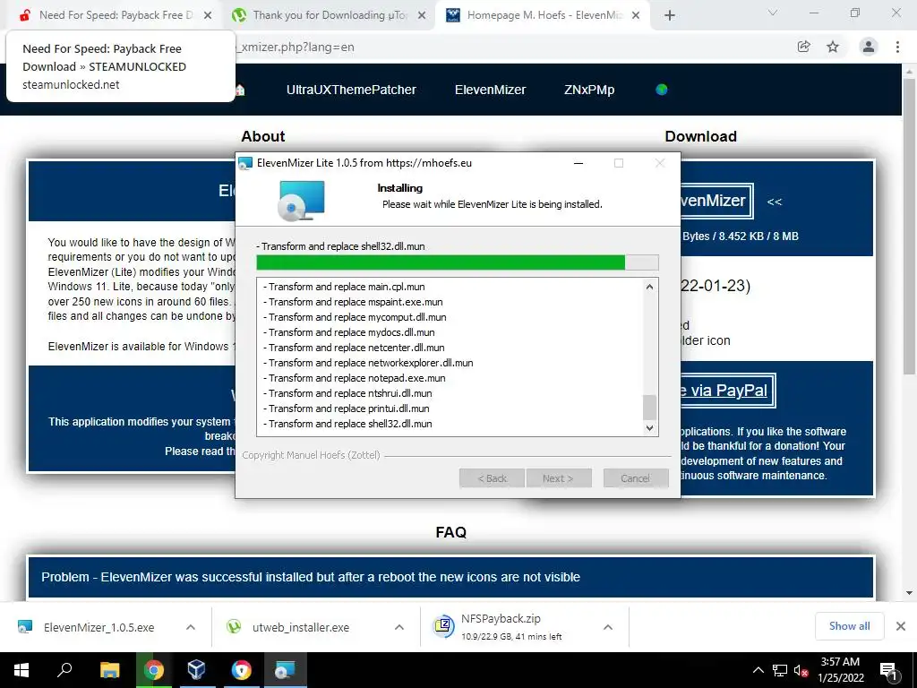Viewport: 917px width, 688px height.
Task: Click the browser page vertical scrollbar thumb
Action: click(x=909, y=225)
